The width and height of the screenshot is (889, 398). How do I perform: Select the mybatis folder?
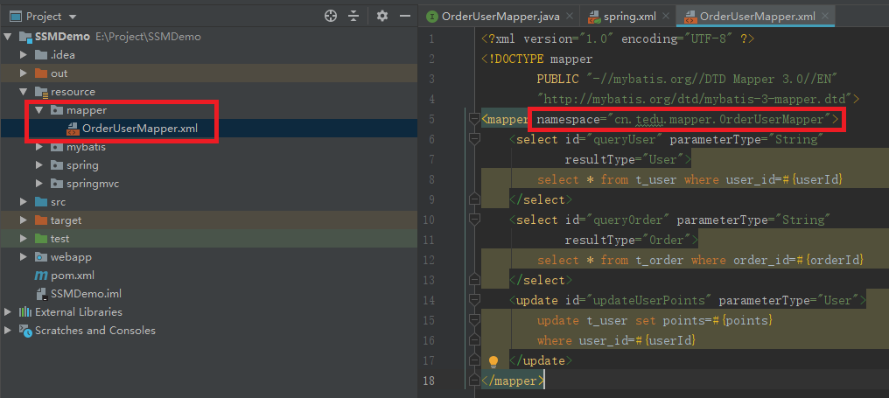pos(86,147)
